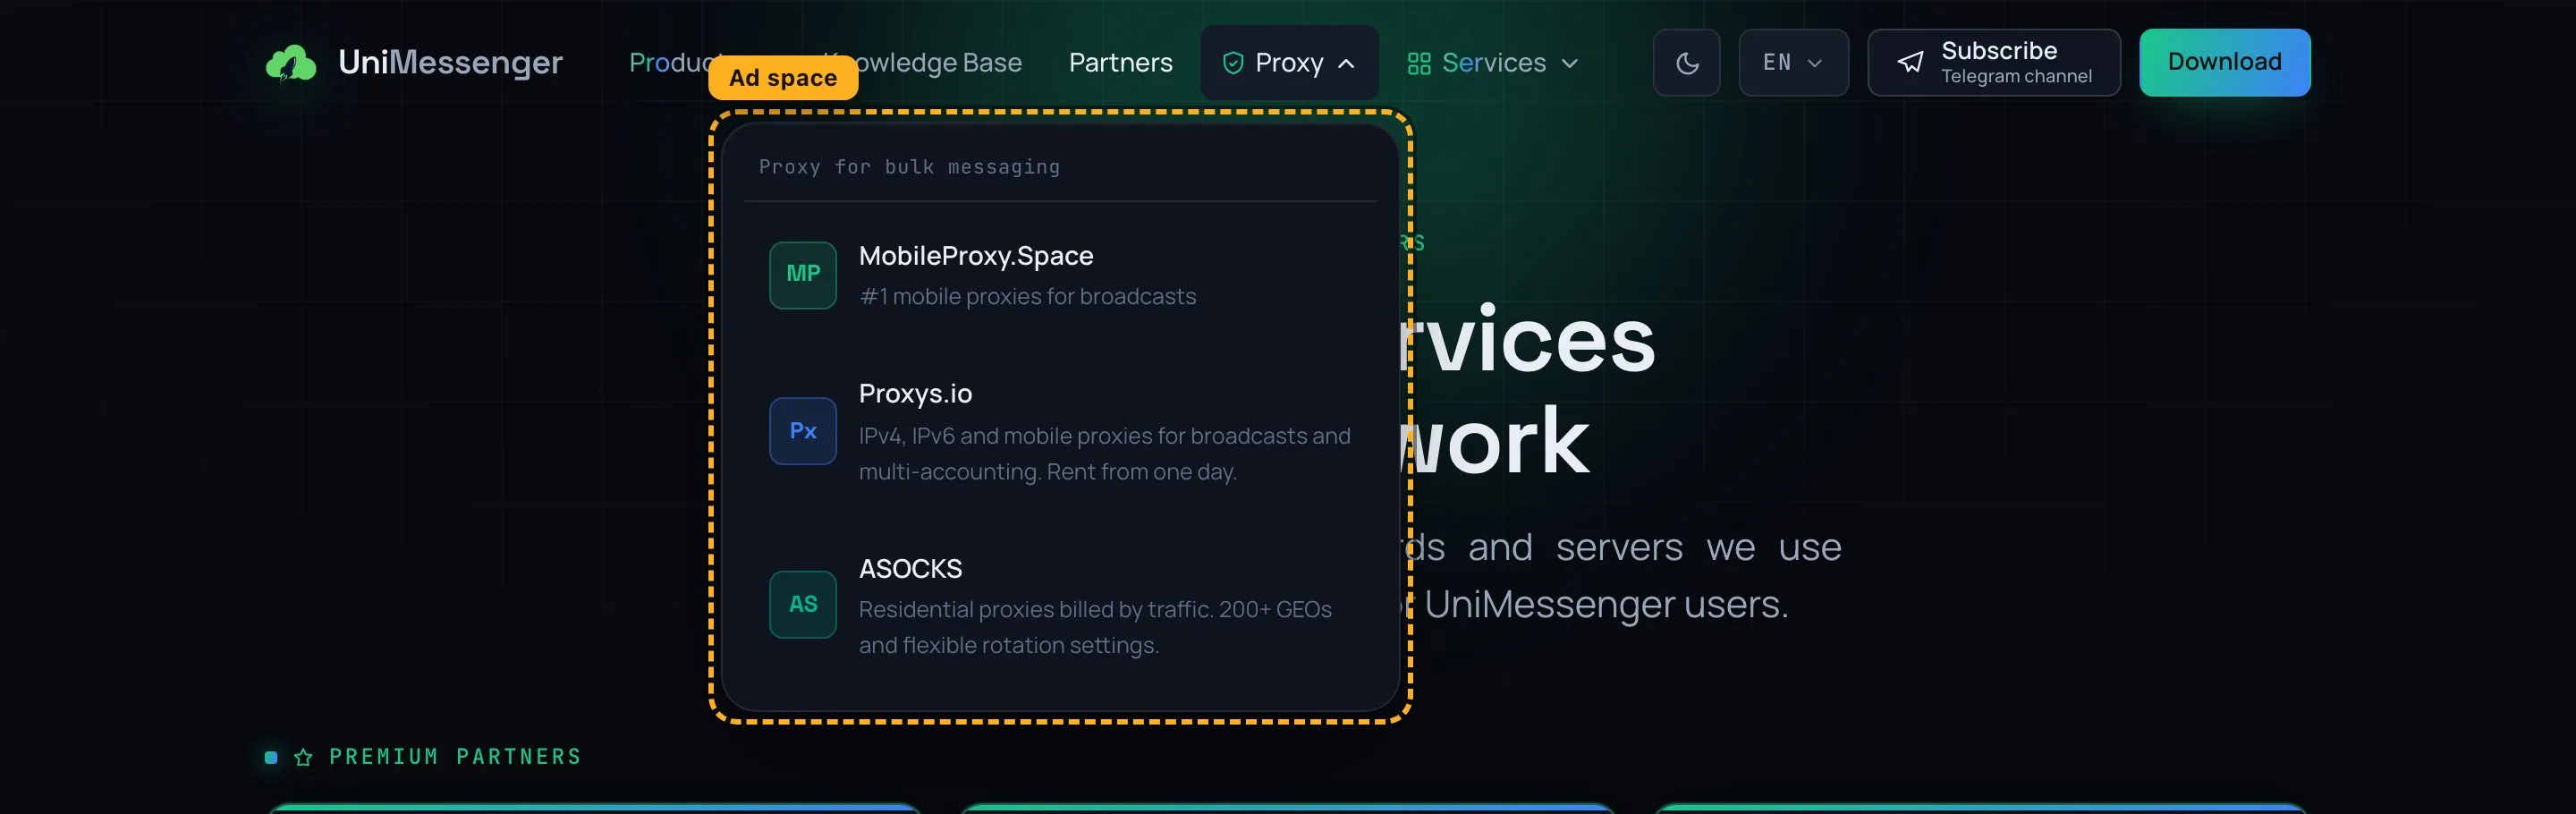This screenshot has height=814, width=2576.
Task: Open the Knowledge Base menu item
Action: pyautogui.click(x=921, y=63)
